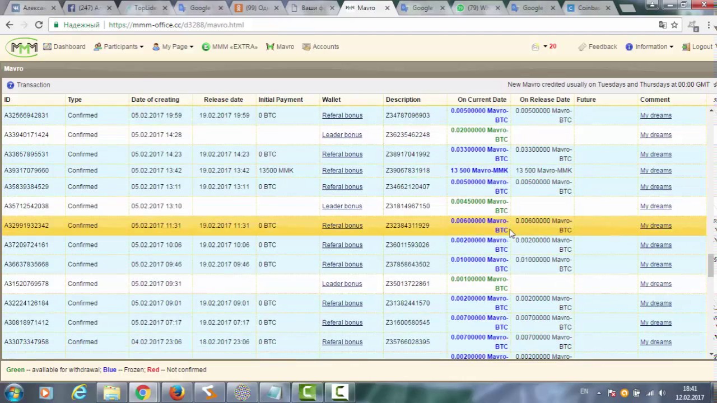This screenshot has width=717, height=403.
Task: Open Firefox from taskbar
Action: (x=176, y=392)
